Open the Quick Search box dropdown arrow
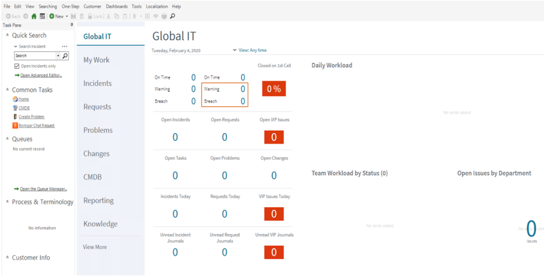 pyautogui.click(x=58, y=56)
